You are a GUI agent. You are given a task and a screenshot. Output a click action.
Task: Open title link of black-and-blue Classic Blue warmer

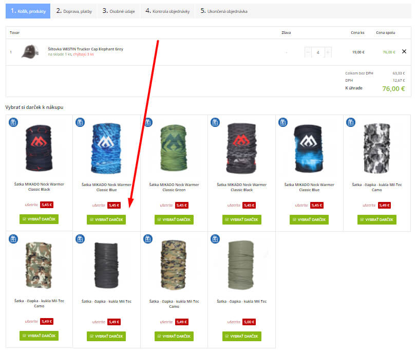(309, 187)
